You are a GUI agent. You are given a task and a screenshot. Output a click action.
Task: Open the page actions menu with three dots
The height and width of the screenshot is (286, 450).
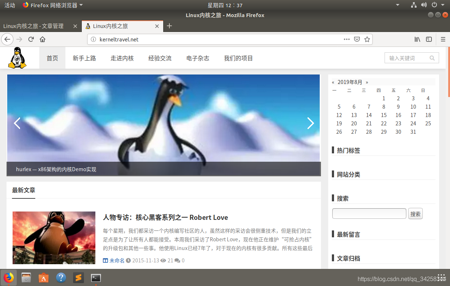346,39
